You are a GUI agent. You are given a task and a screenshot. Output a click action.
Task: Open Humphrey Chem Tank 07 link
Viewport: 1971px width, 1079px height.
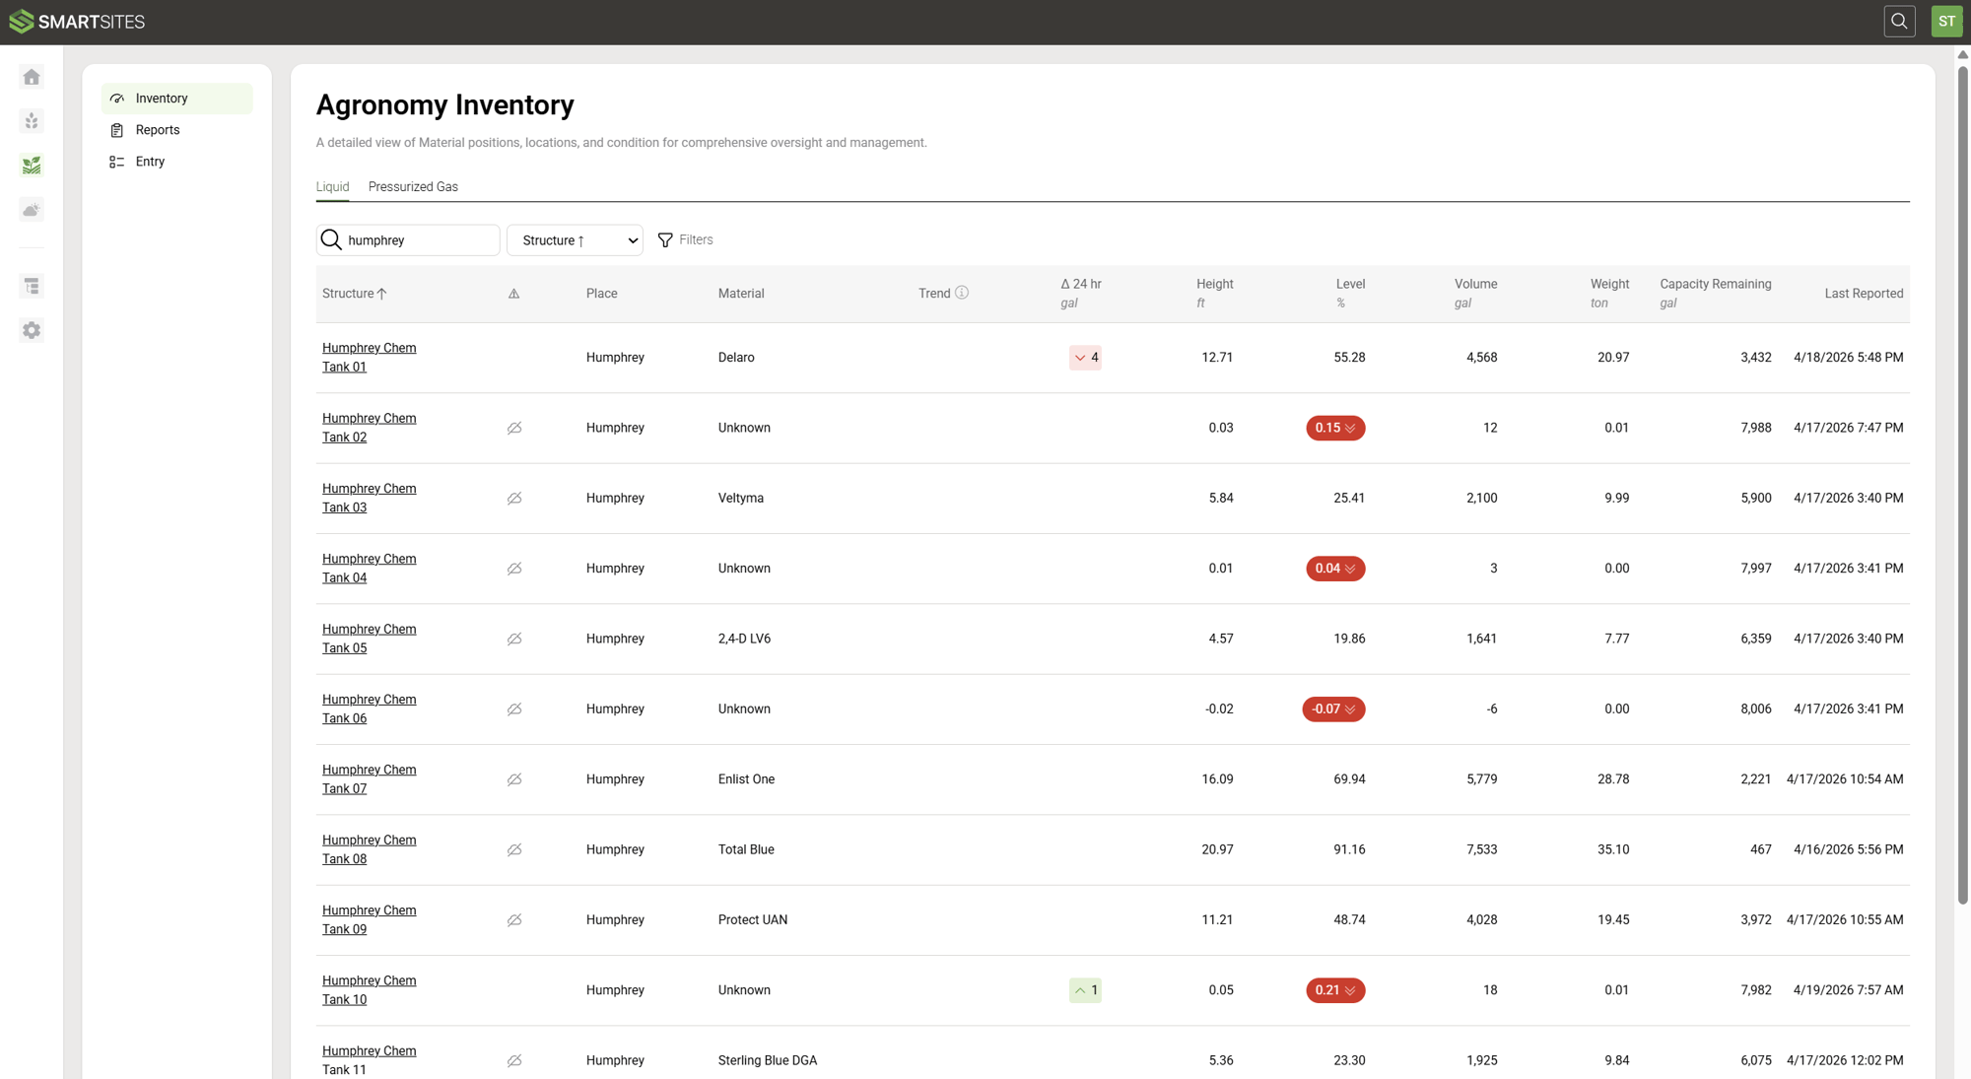tap(369, 779)
